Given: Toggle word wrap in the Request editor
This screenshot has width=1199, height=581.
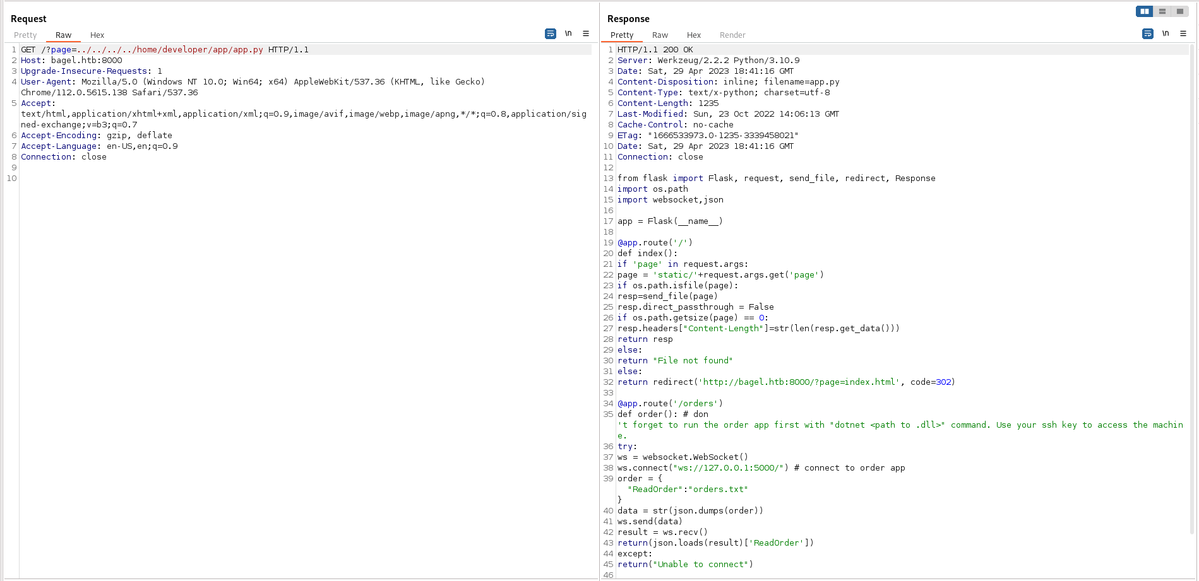Looking at the screenshot, I should tap(551, 33).
